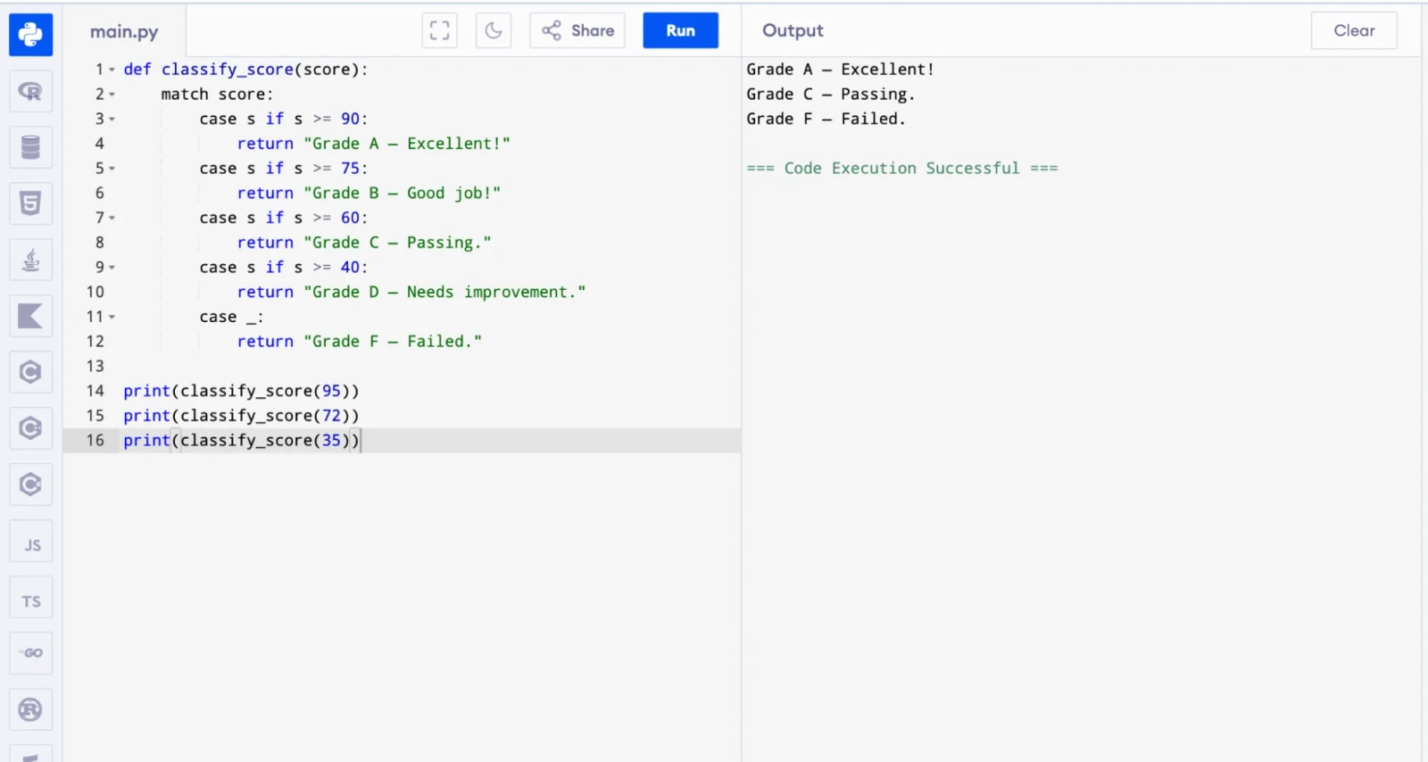Switch to the Java compiler icon
The width and height of the screenshot is (1428, 762).
pyautogui.click(x=30, y=260)
